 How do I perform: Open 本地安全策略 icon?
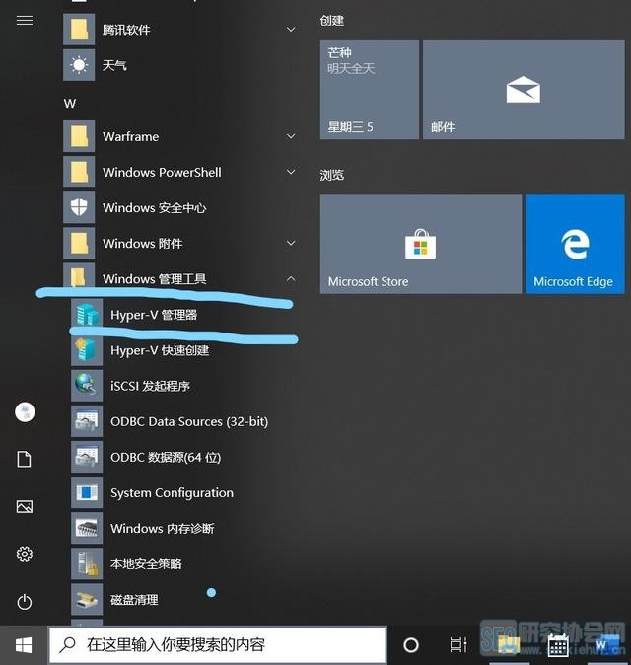click(87, 564)
